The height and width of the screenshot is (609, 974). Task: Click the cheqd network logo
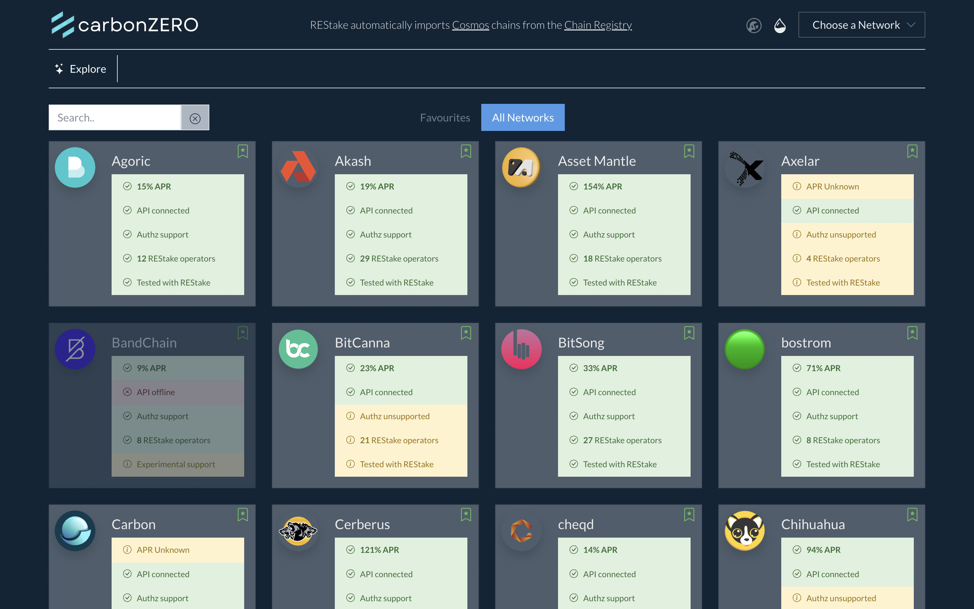pyautogui.click(x=521, y=531)
